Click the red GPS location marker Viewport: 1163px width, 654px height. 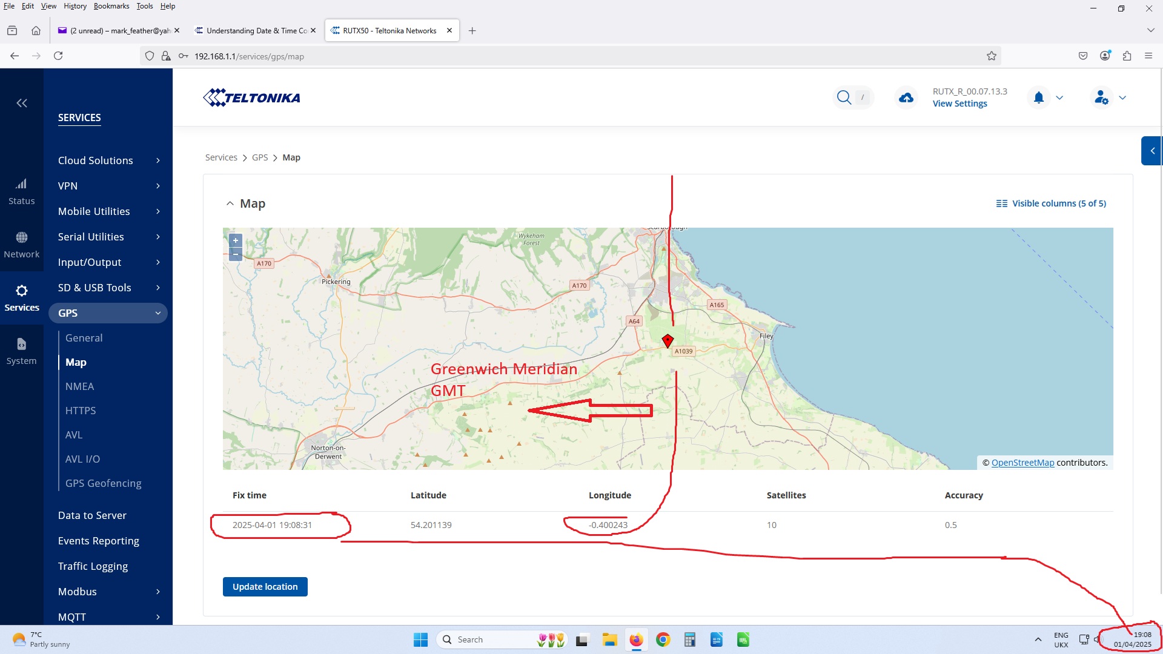click(x=668, y=341)
